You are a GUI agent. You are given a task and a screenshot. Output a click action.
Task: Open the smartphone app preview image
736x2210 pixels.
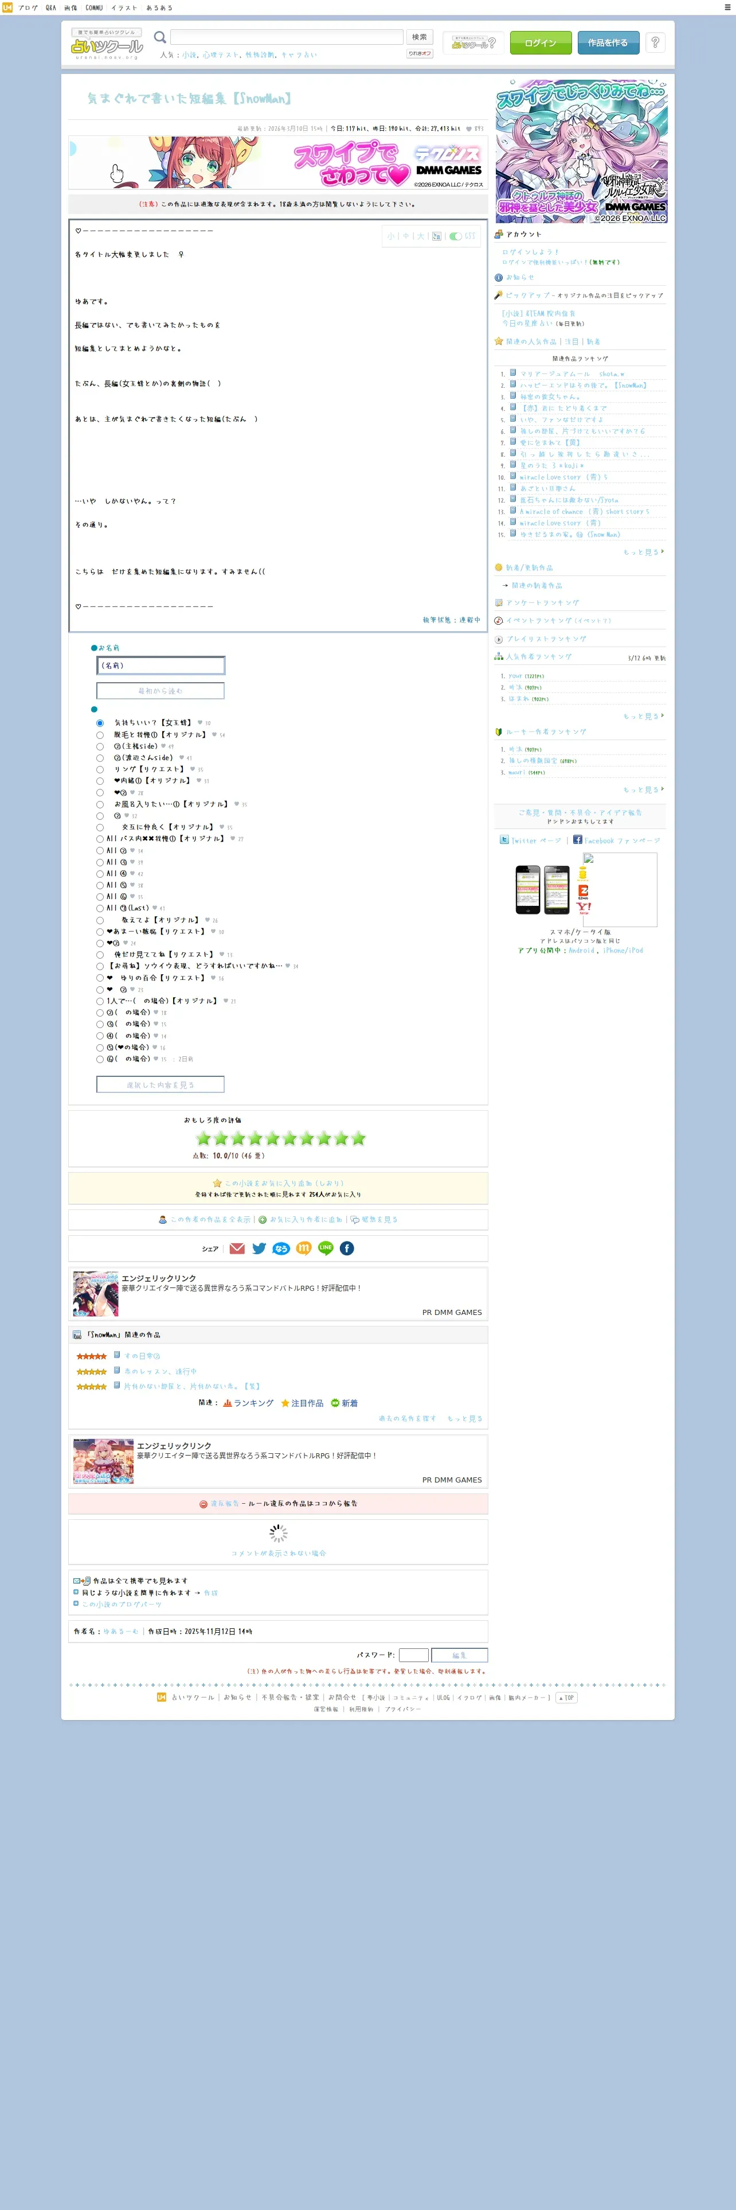[542, 890]
